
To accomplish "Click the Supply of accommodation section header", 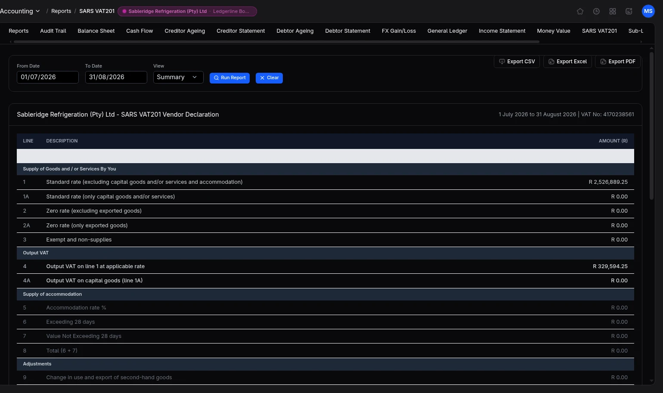I will coord(325,294).
